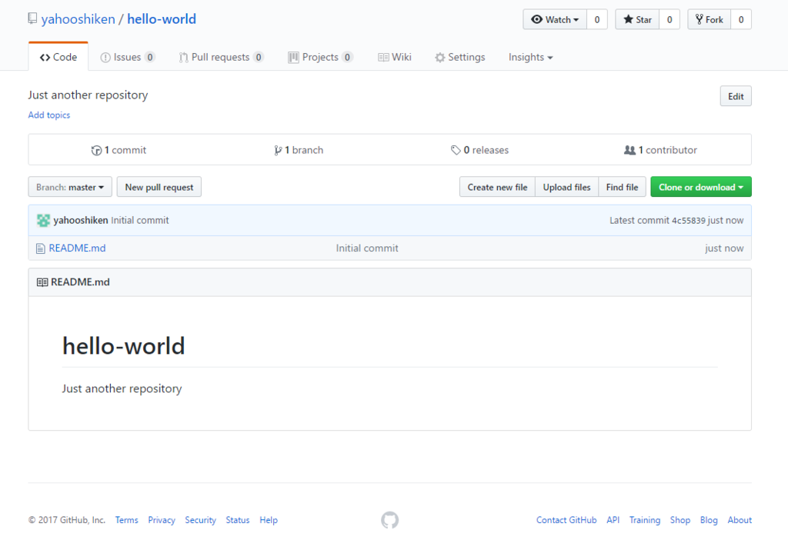
Task: Click the tag icon next to 0 releases
Action: [456, 150]
